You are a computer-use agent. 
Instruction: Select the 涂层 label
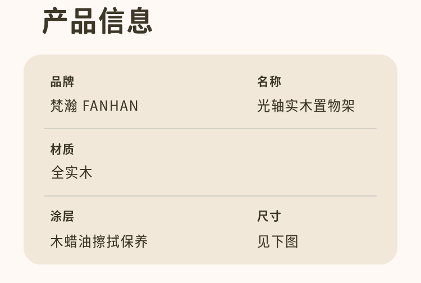tap(62, 216)
